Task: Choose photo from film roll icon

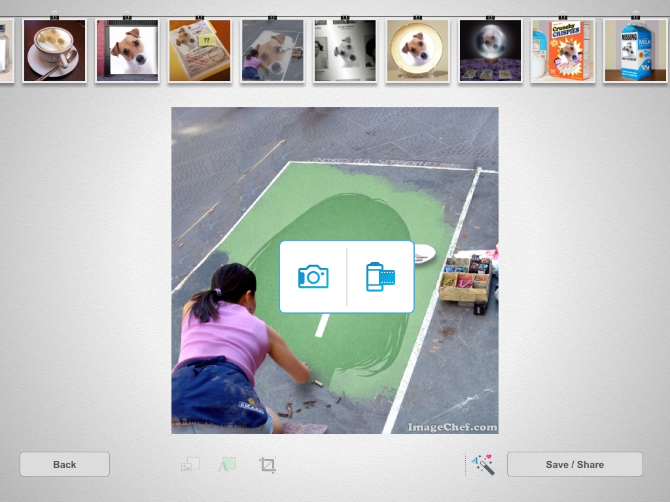Action: [380, 276]
